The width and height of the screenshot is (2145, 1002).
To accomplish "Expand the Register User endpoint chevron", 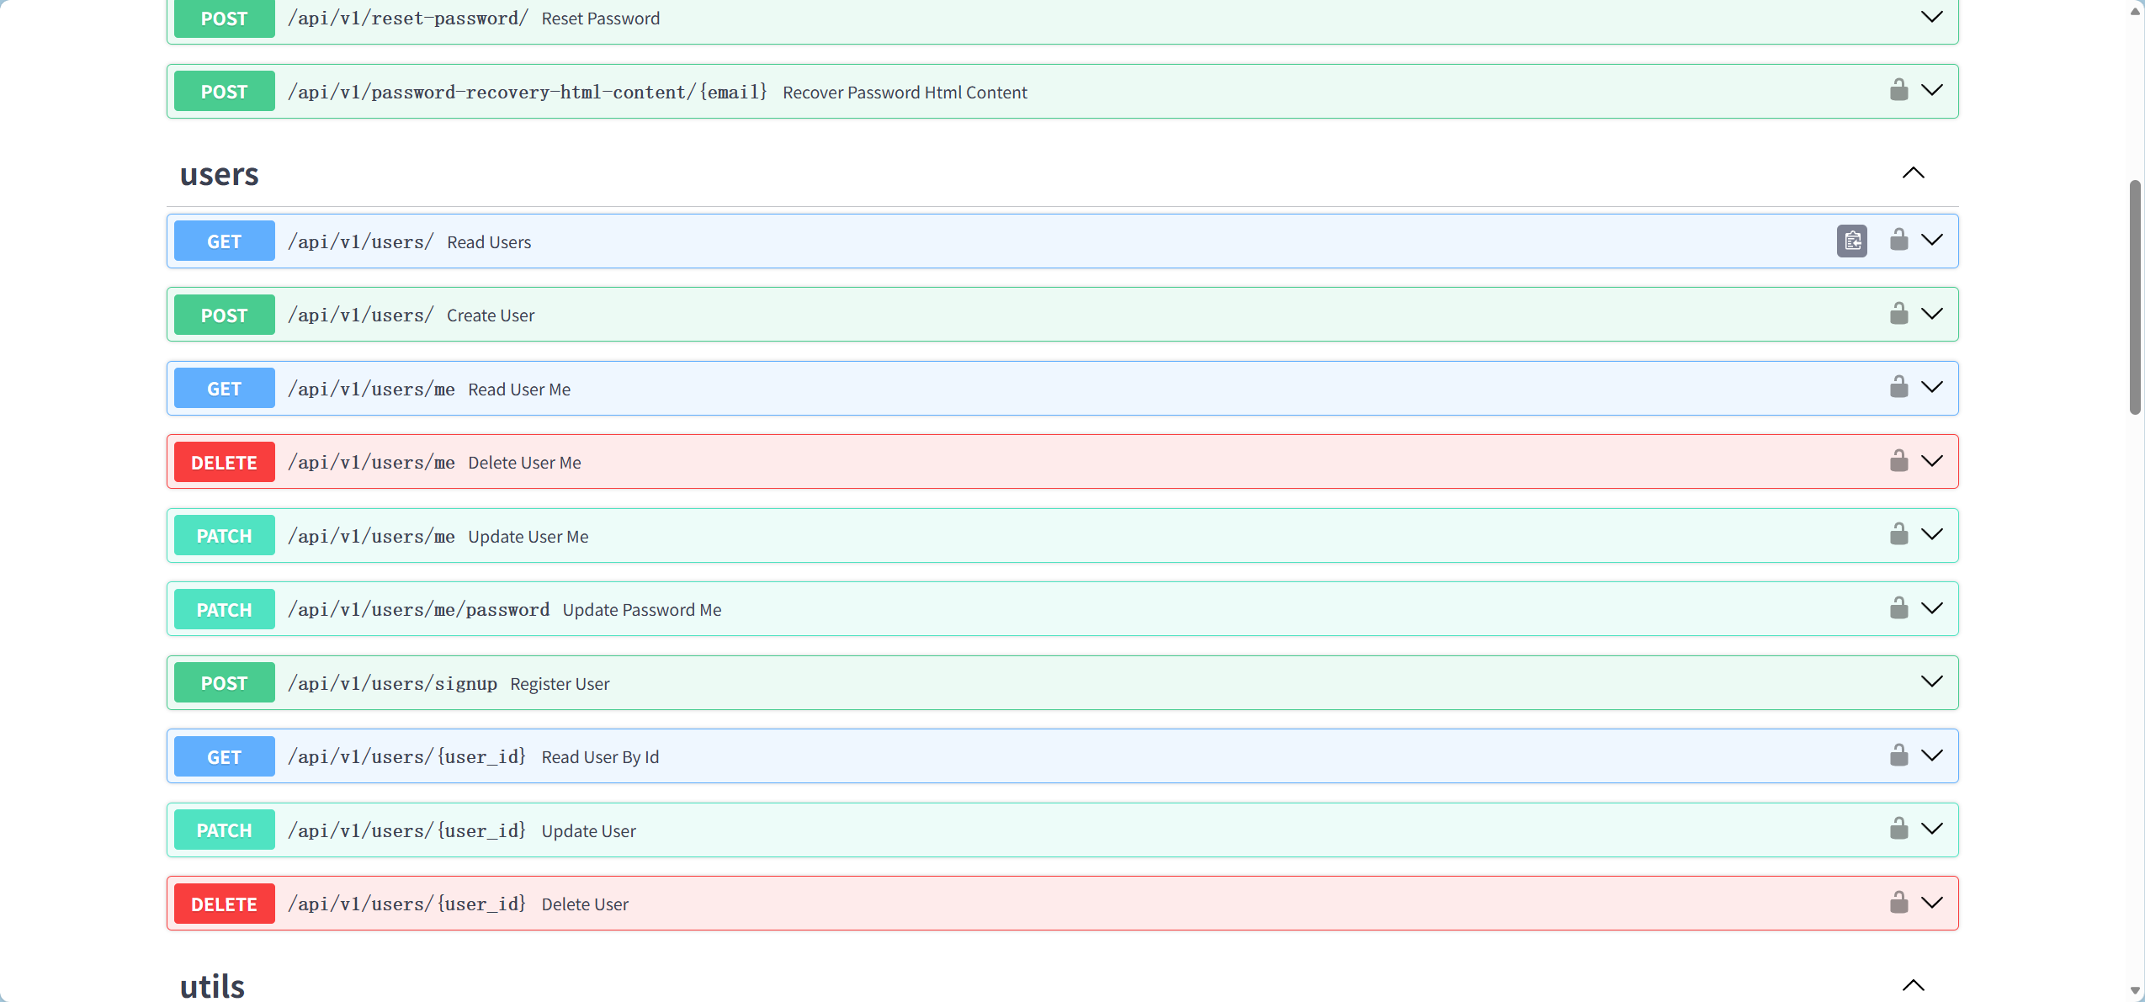I will point(1931,681).
